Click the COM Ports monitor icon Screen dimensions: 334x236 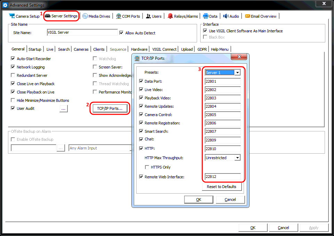tap(119, 16)
